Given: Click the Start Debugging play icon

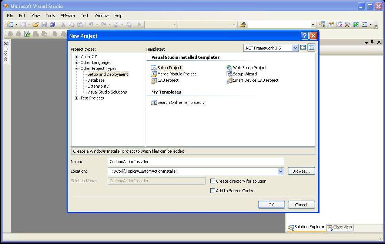Looking at the screenshot, I should click(140, 24).
